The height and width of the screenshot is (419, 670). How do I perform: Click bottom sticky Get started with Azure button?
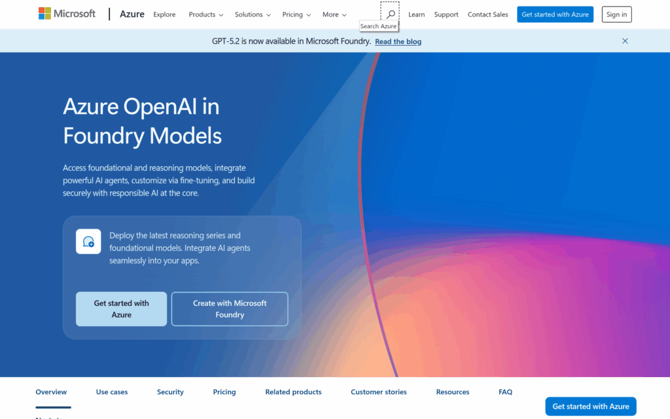point(591,406)
